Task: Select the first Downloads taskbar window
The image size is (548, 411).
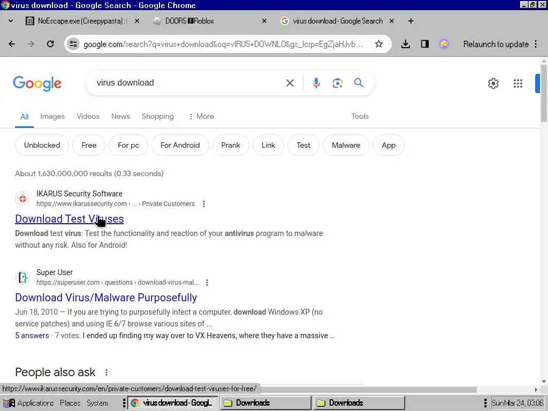Action: click(265, 403)
